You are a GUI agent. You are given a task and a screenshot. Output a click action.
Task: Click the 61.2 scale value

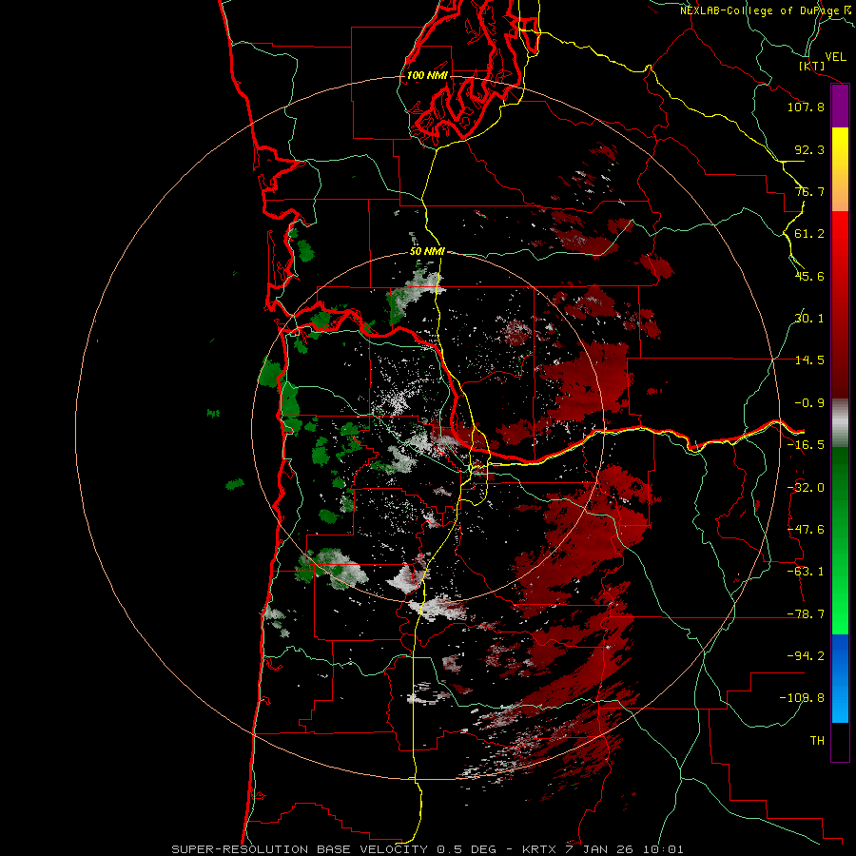pos(809,234)
